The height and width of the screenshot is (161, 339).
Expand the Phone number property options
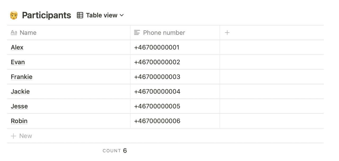(164, 33)
